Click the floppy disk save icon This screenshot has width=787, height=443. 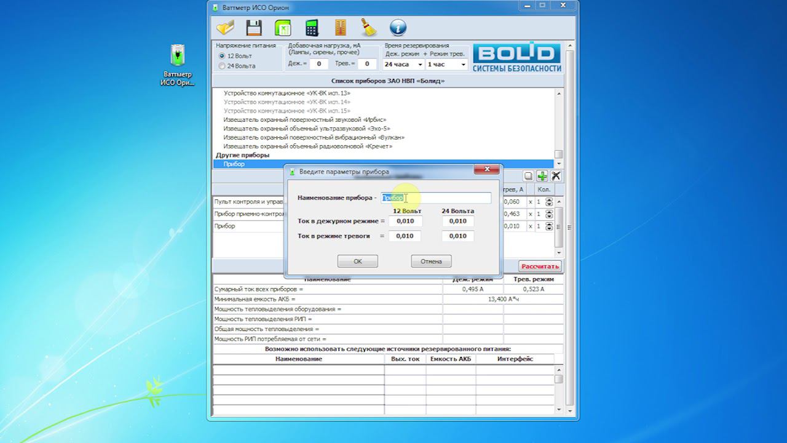254,28
